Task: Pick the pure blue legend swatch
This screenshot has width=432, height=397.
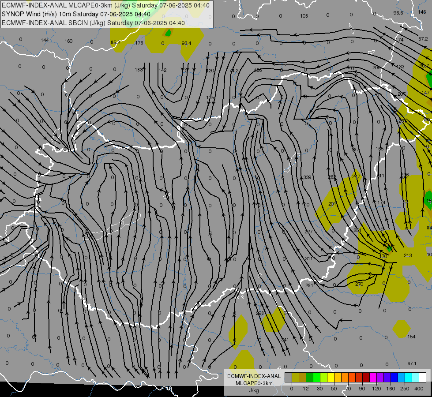Action: tap(394, 377)
